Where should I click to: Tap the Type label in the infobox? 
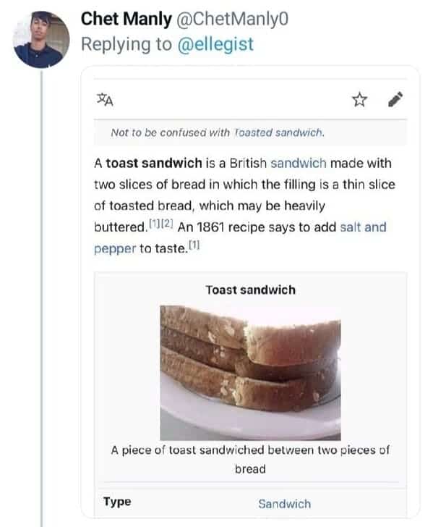(117, 502)
